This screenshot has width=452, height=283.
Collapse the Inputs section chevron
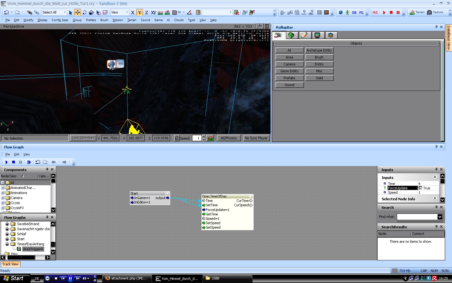pos(435,177)
